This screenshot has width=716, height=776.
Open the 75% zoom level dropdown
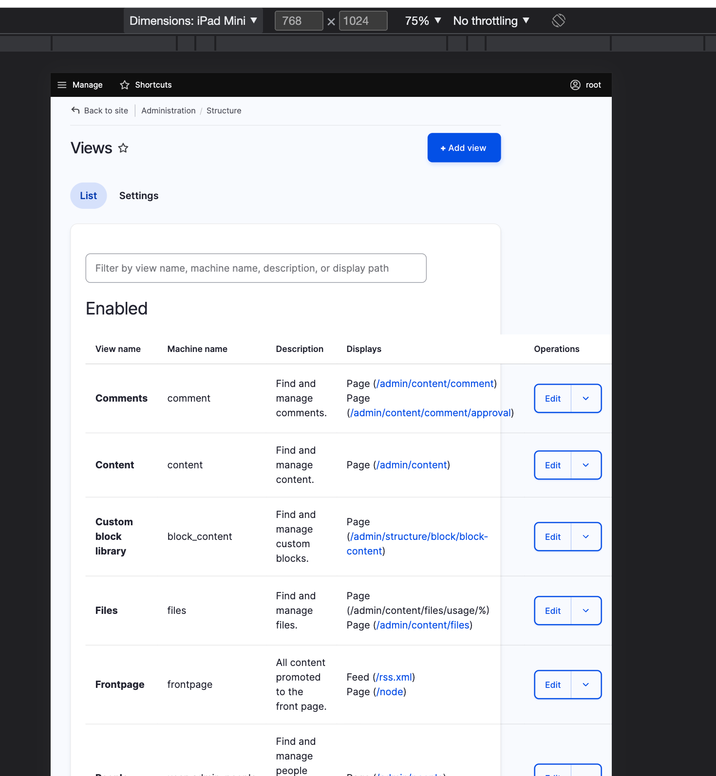click(423, 20)
